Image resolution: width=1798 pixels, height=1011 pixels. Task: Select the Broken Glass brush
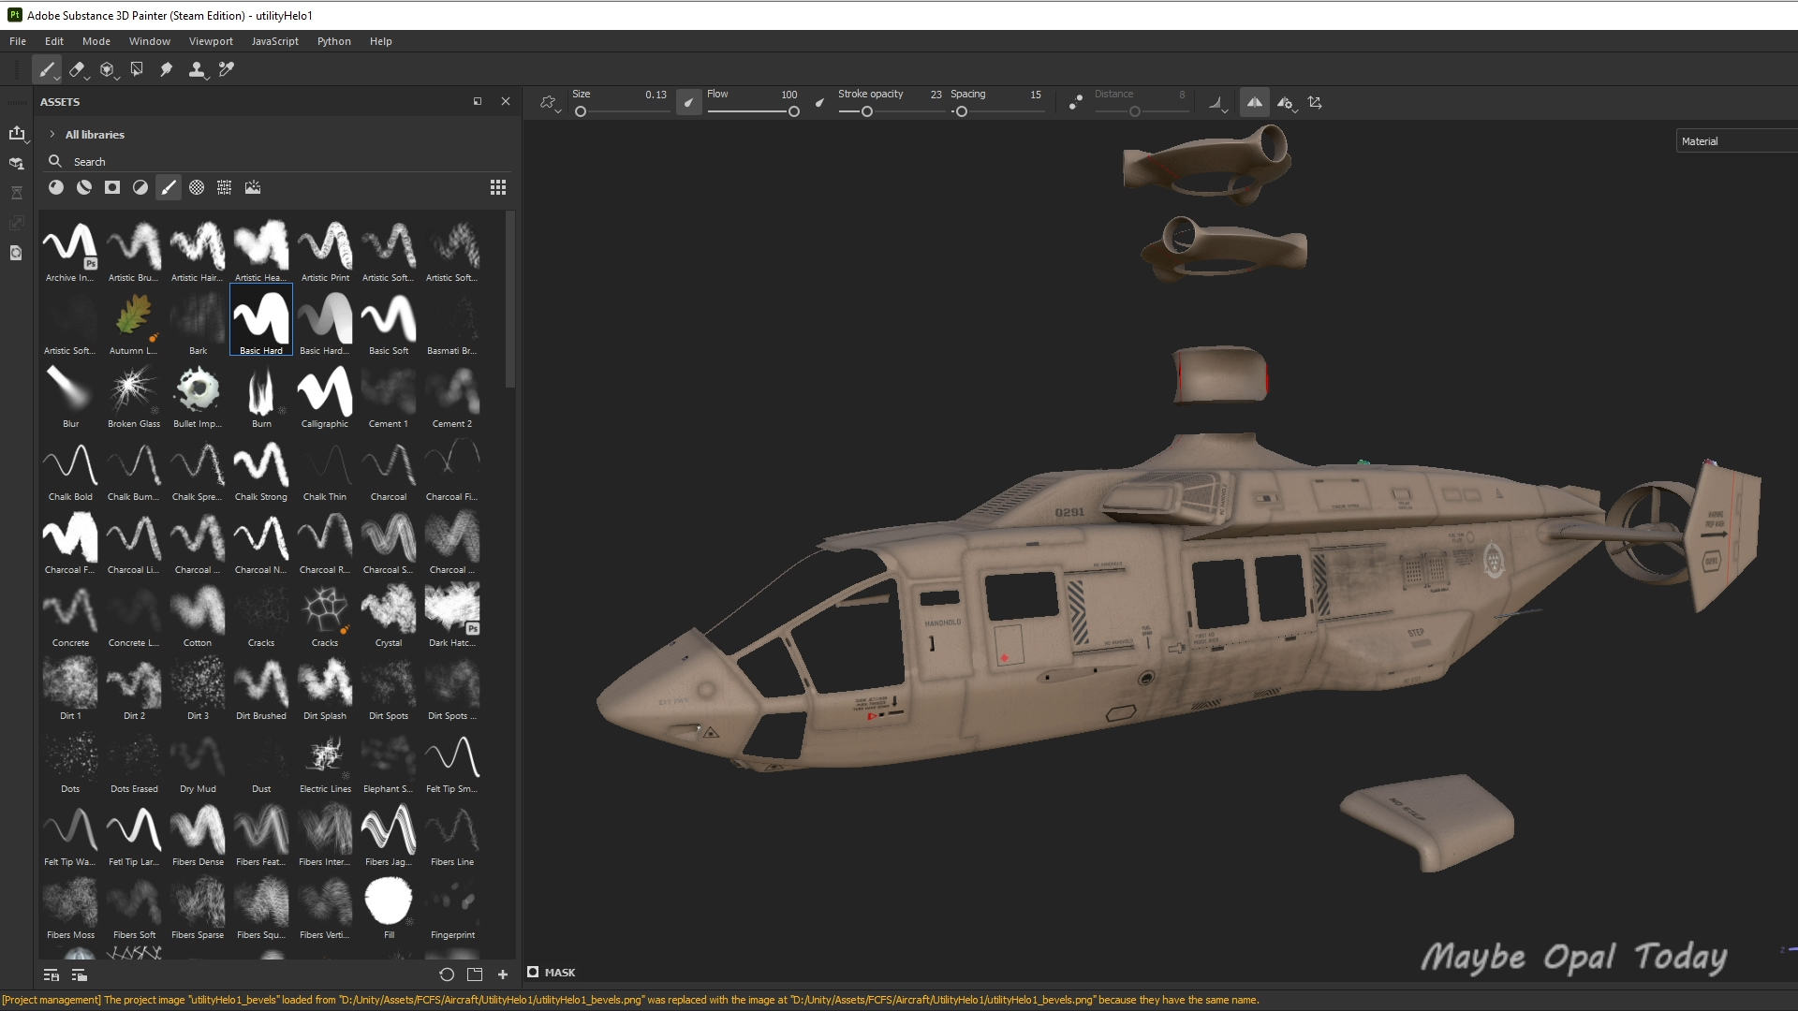click(134, 393)
